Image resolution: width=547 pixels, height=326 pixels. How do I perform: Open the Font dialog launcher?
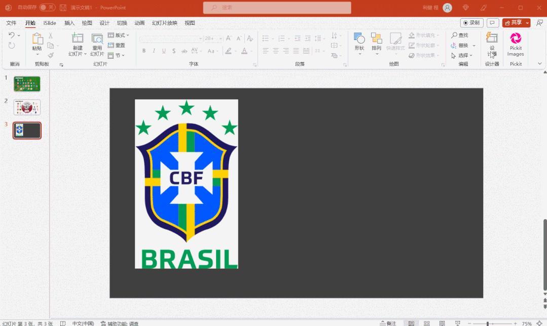tap(255, 65)
